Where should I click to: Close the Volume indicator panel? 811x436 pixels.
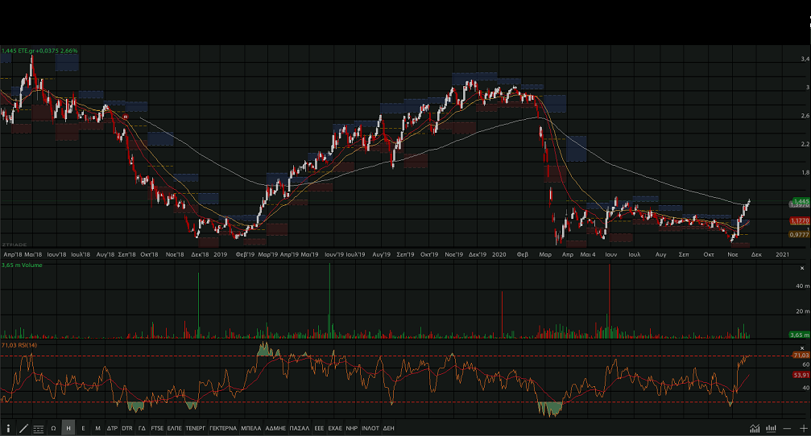801,267
